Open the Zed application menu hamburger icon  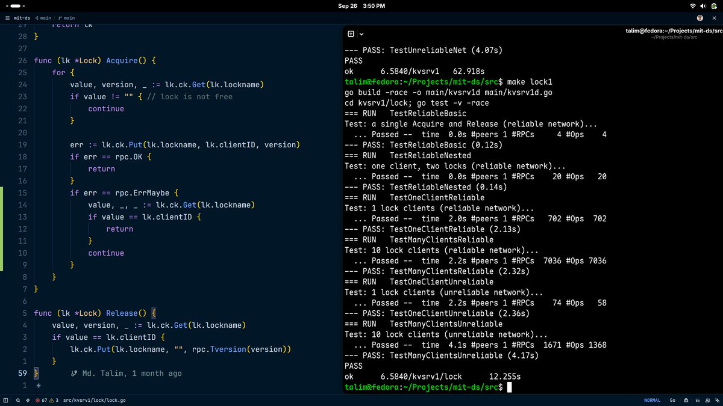(7, 18)
